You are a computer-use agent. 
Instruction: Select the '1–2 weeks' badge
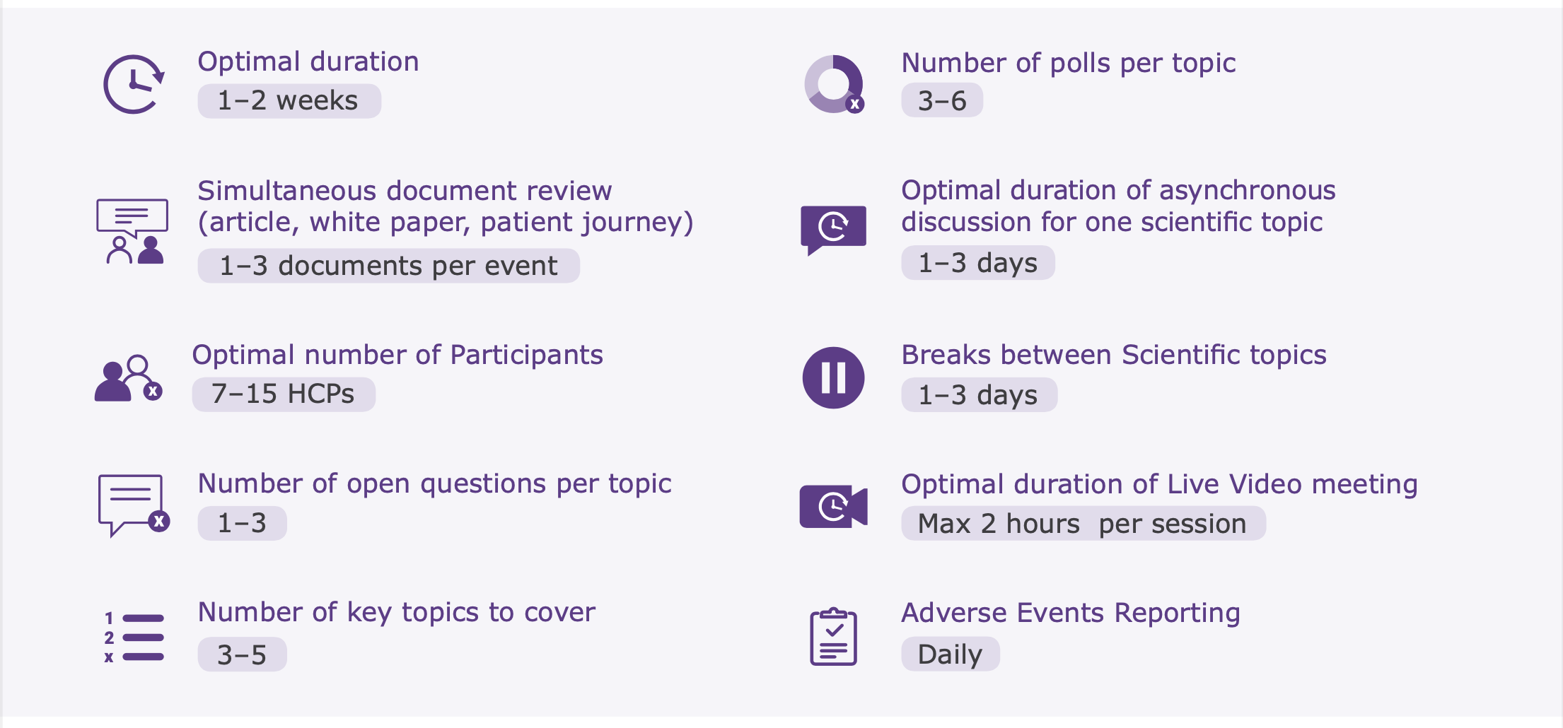click(x=289, y=100)
